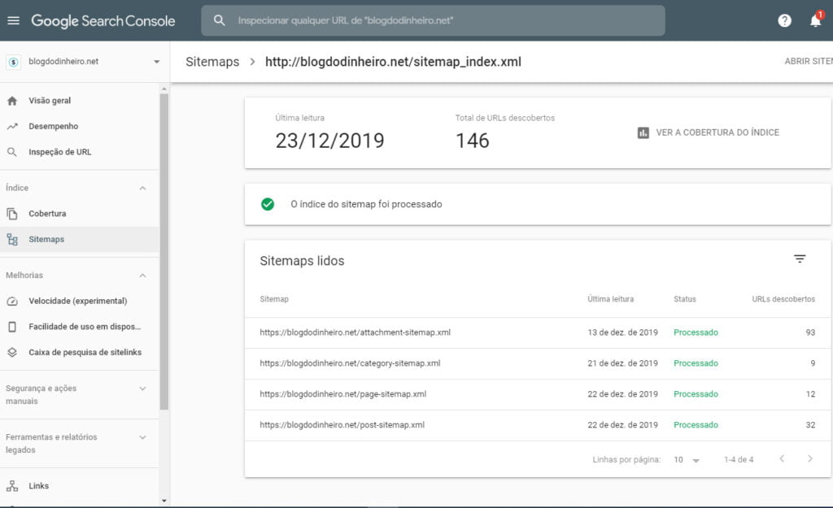Click sidebar scrollbar down arrow
This screenshot has height=508, width=833.
(x=164, y=501)
